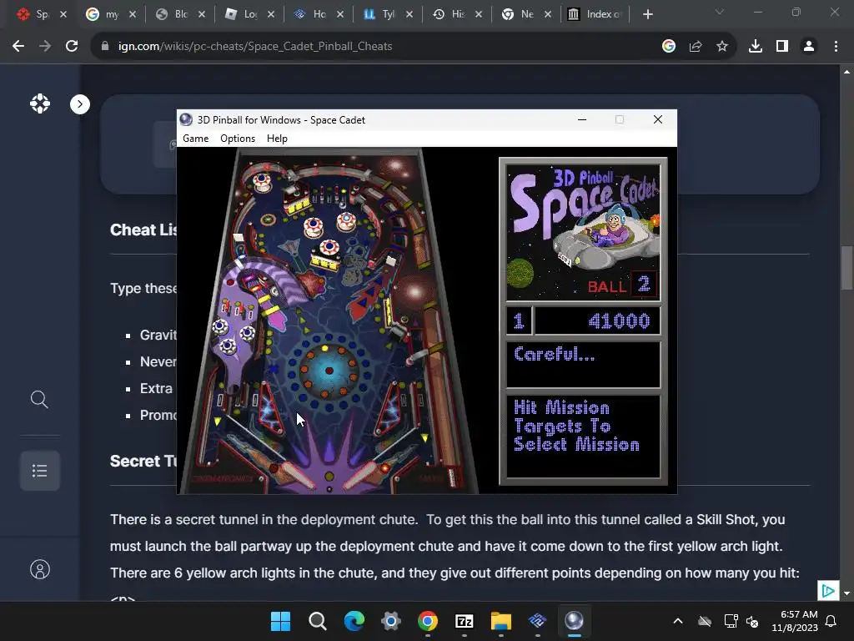Open Chrome downloads

(755, 47)
